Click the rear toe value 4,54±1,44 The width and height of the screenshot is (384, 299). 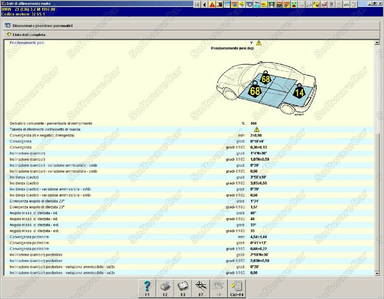pyautogui.click(x=258, y=237)
